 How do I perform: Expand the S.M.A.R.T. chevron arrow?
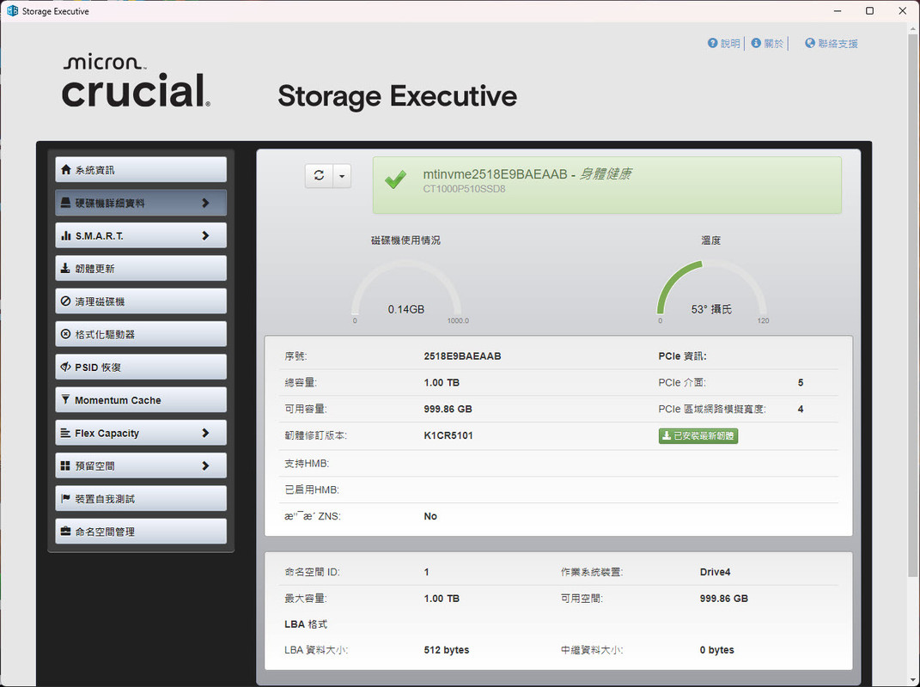(x=205, y=235)
